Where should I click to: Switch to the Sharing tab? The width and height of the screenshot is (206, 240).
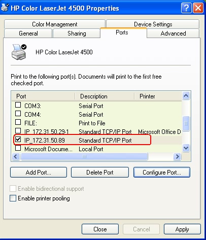(77, 33)
